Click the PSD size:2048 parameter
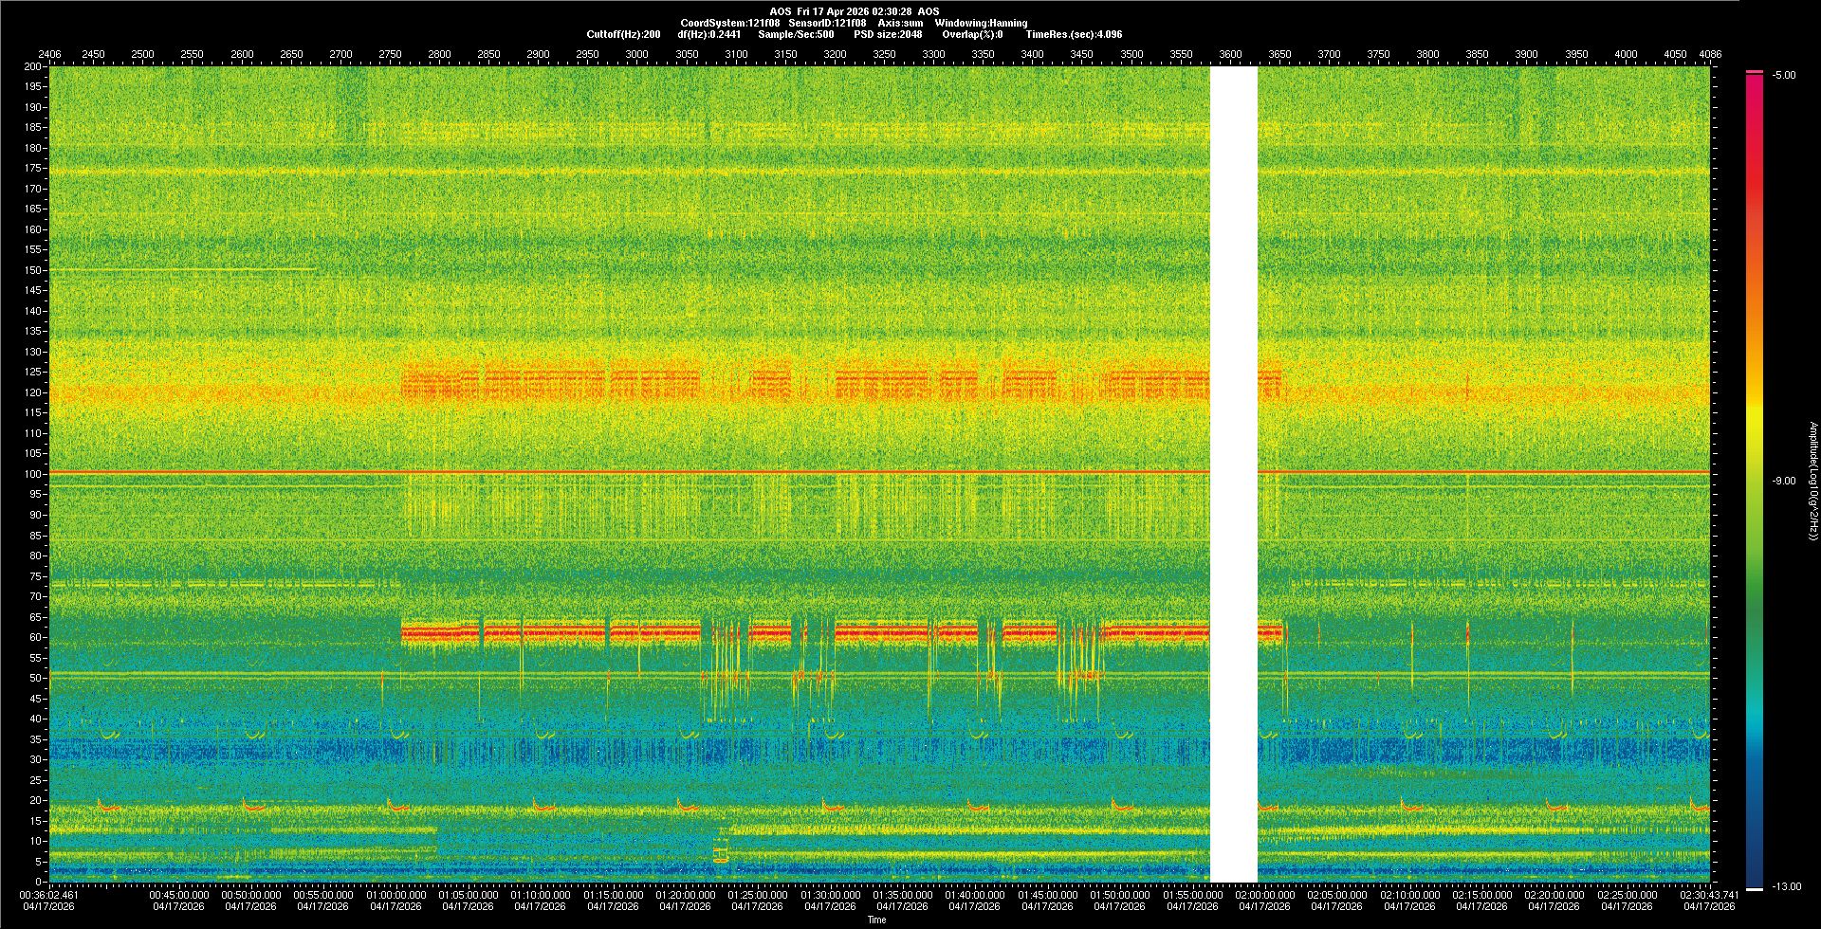1821x929 pixels. pos(888,34)
